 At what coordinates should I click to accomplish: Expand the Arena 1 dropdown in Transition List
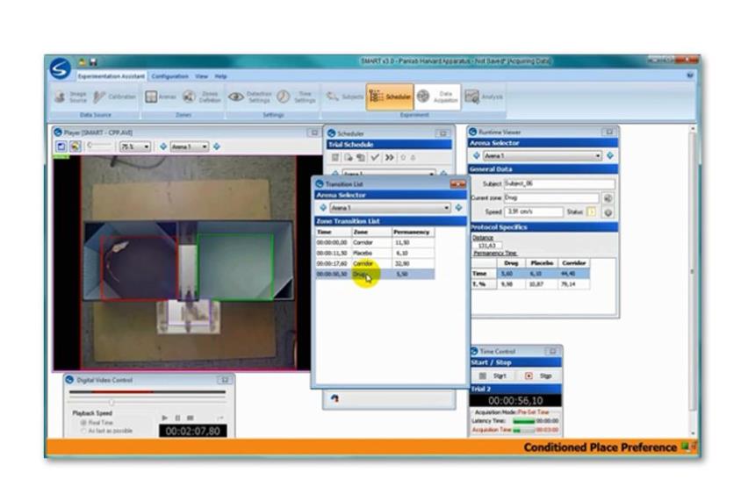pyautogui.click(x=447, y=208)
